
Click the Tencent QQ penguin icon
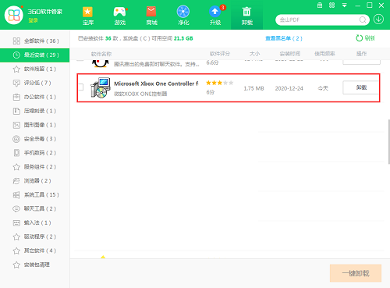[100, 63]
